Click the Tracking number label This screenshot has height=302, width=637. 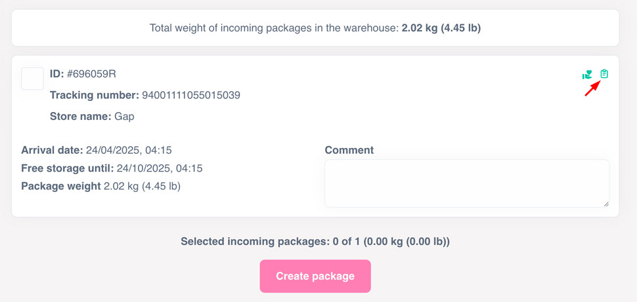coord(94,96)
